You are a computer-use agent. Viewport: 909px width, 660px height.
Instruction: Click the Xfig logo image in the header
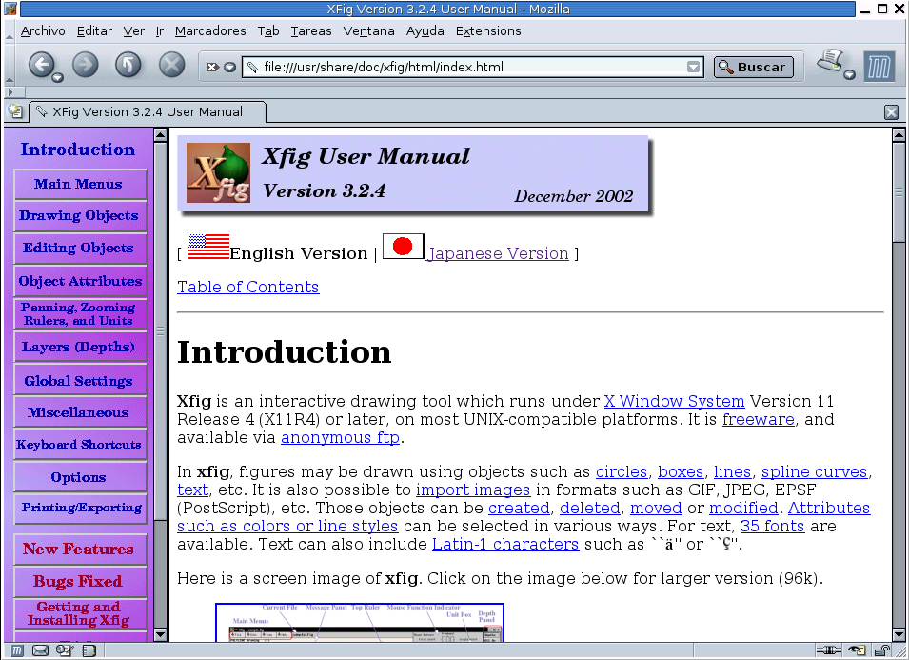[x=218, y=172]
